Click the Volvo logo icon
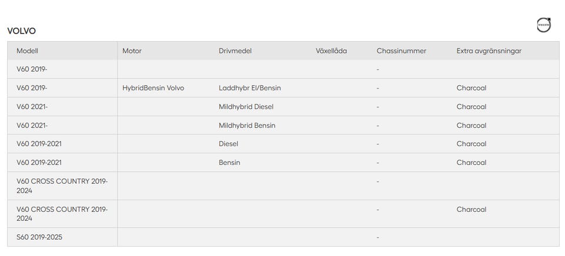Viewport: 565px width, 256px height. 544,25
